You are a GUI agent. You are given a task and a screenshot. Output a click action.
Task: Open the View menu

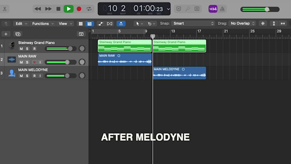click(x=65, y=24)
